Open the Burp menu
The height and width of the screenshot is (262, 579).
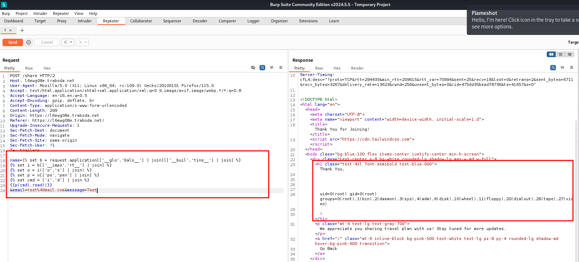6,13
